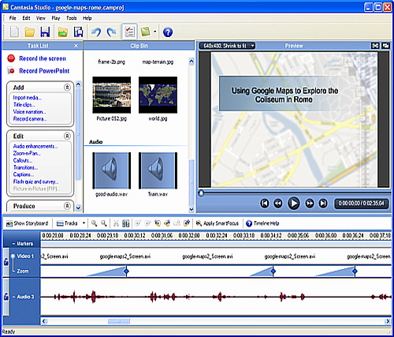Viewport: 394px width, 337px height.
Task: Open the File menu
Action: (13, 18)
